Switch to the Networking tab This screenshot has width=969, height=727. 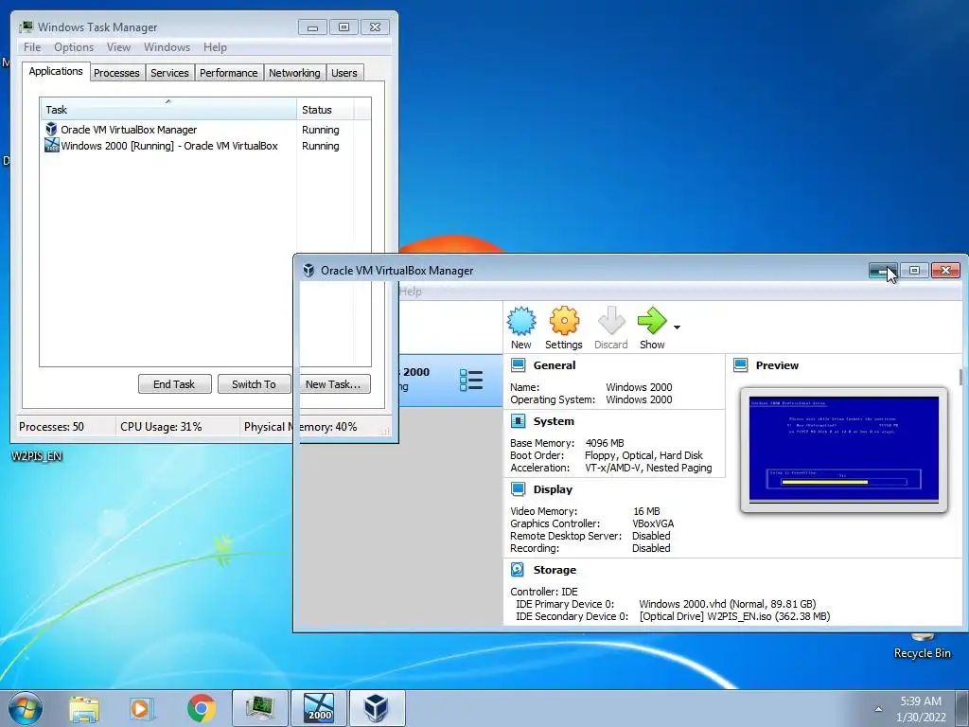(x=294, y=73)
